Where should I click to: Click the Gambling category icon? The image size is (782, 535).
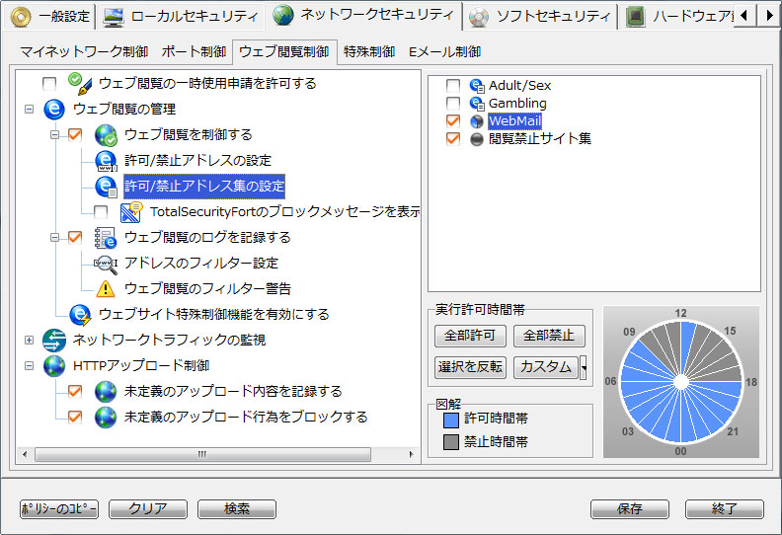(477, 104)
